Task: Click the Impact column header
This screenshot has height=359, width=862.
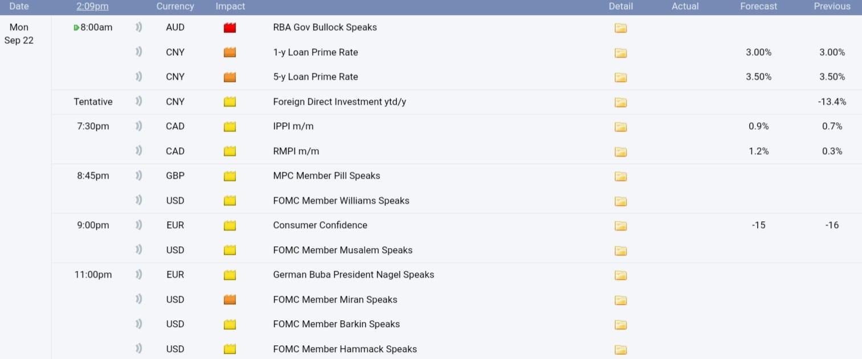Action: point(230,7)
